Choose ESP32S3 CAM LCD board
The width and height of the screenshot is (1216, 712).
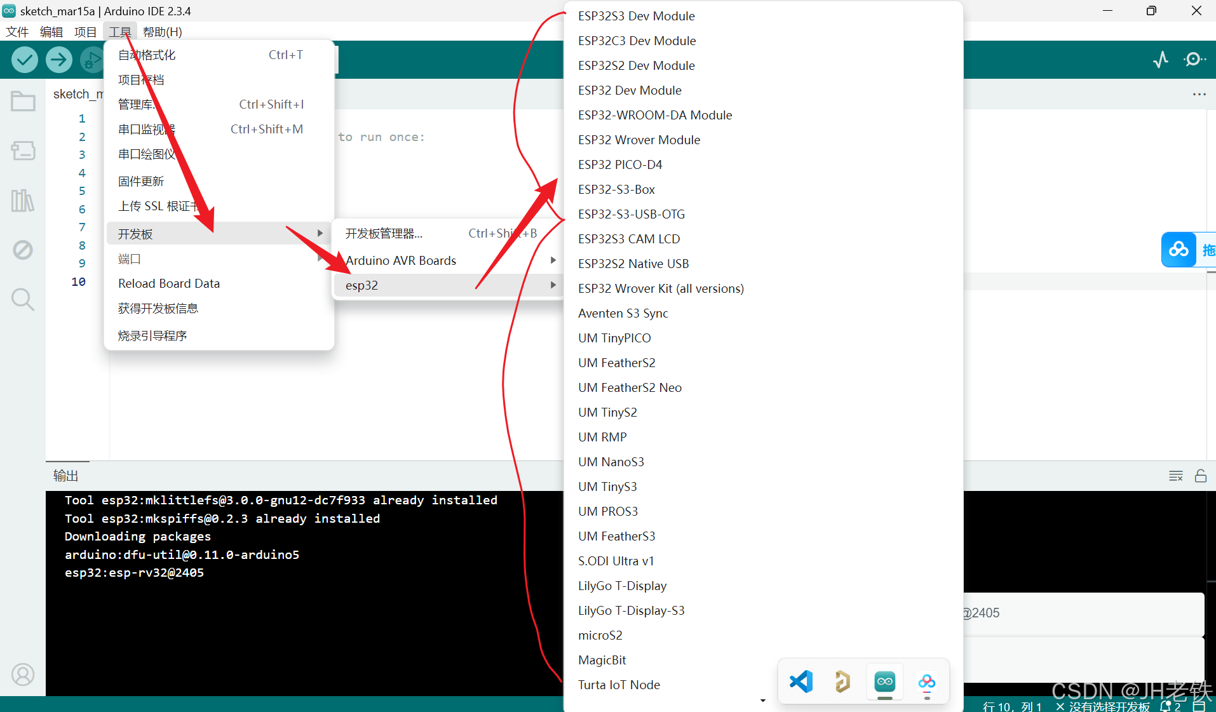[x=764, y=239]
